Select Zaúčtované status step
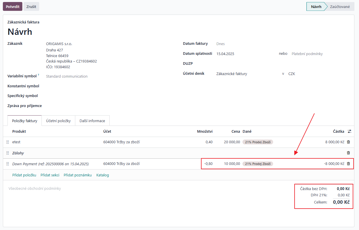The height and width of the screenshot is (230, 359). [340, 7]
